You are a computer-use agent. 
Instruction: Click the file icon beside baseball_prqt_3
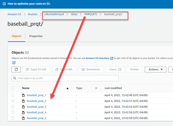(x=23, y=107)
